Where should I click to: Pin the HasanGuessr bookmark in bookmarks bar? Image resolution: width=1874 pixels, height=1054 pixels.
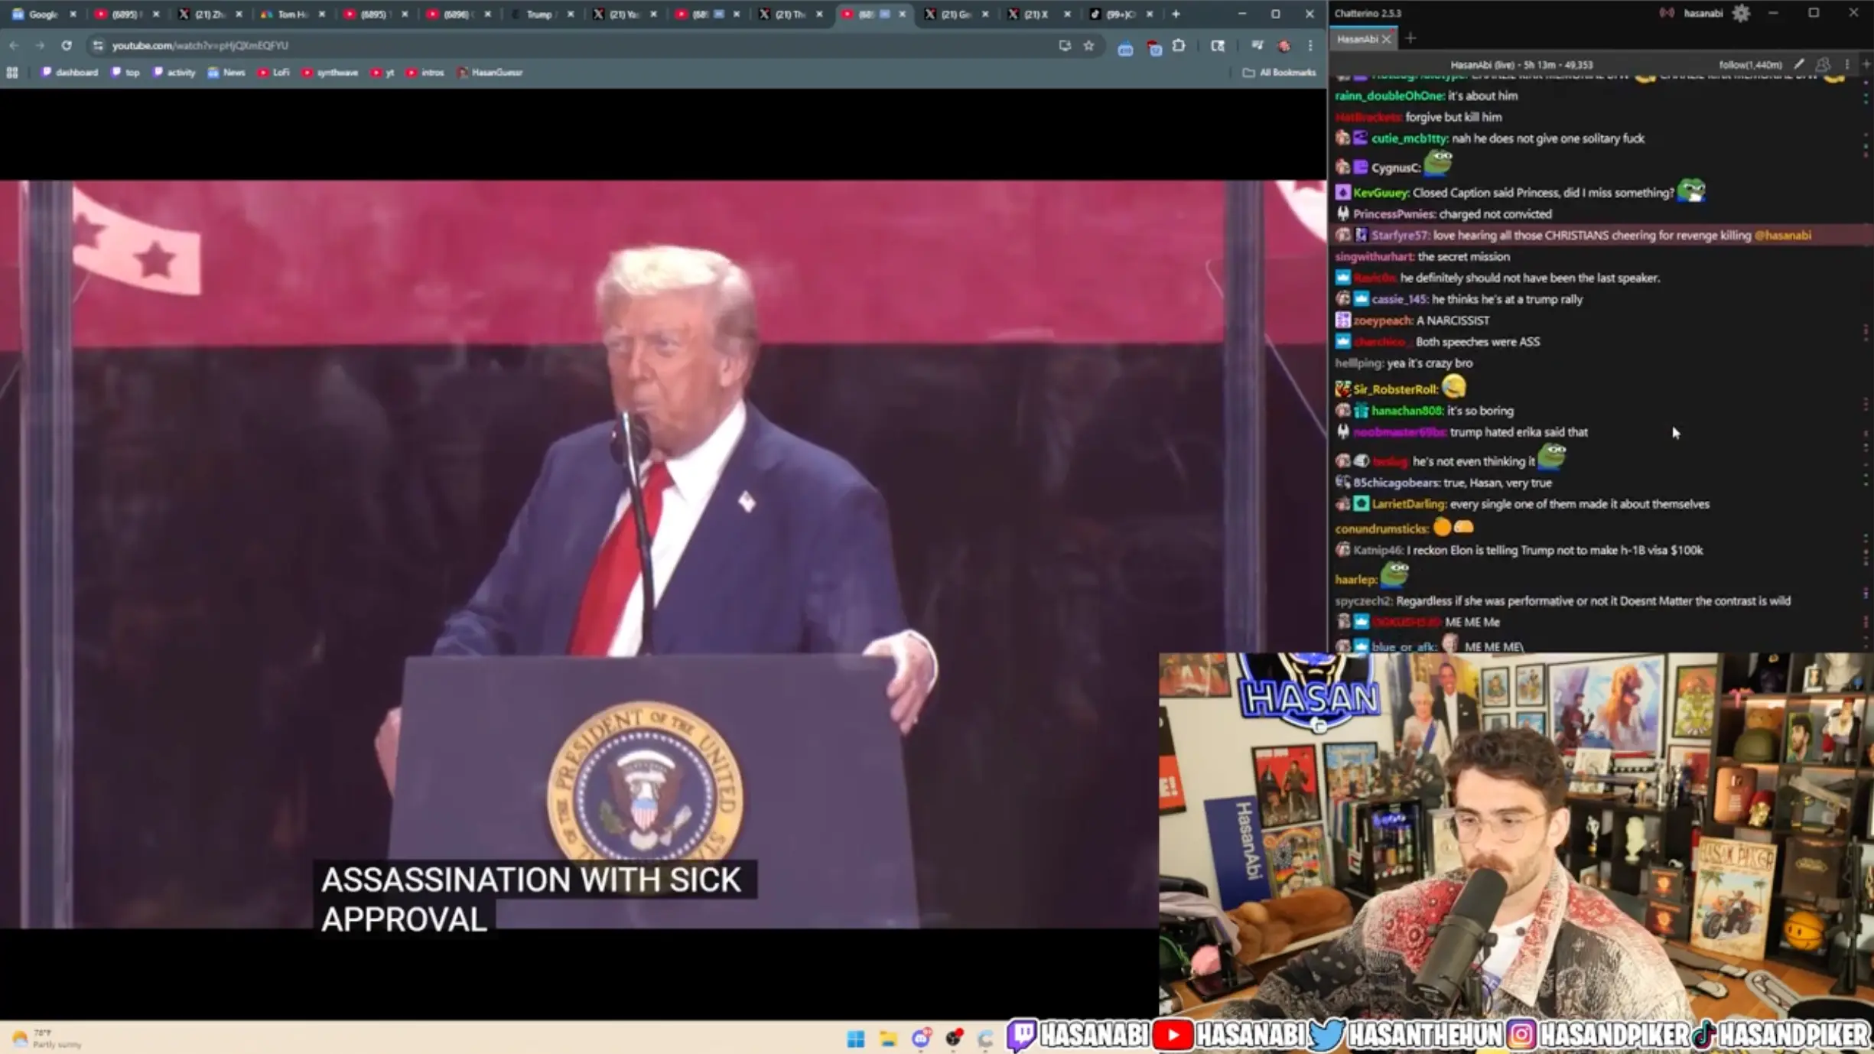pyautogui.click(x=490, y=72)
